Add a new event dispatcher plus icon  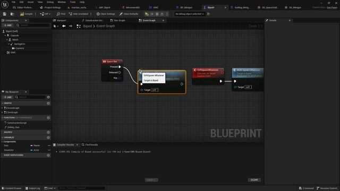(x=48, y=155)
